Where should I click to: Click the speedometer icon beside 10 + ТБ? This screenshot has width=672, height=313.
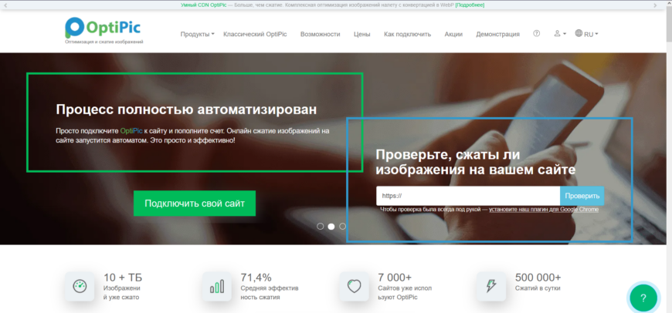(80, 286)
